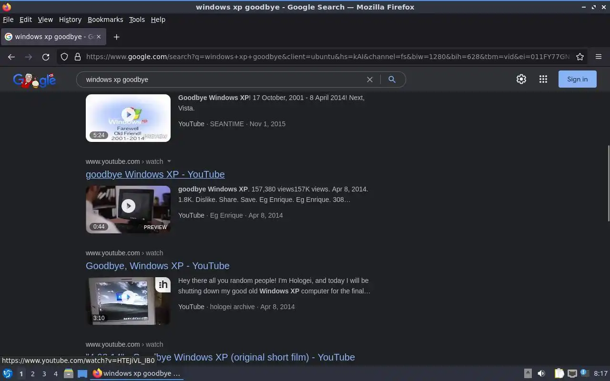Go back to the previous page
Screen dimensions: 610x381
click(11, 57)
